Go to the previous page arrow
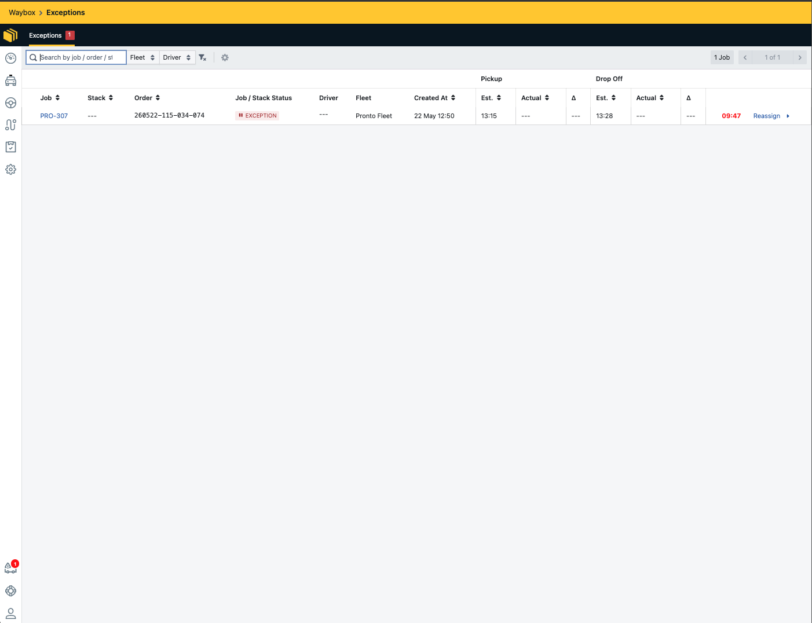The image size is (812, 623). [x=745, y=57]
